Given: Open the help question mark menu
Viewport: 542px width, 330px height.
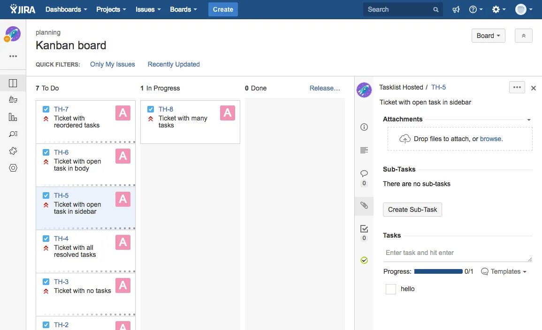Looking at the screenshot, I should coord(476,10).
